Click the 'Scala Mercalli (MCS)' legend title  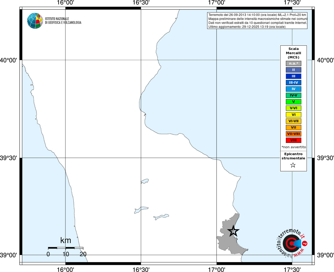point(294,53)
